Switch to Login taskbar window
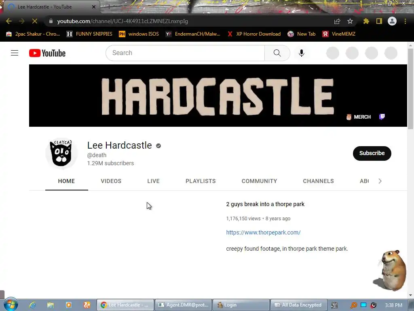The width and height of the screenshot is (414, 311). click(241, 305)
